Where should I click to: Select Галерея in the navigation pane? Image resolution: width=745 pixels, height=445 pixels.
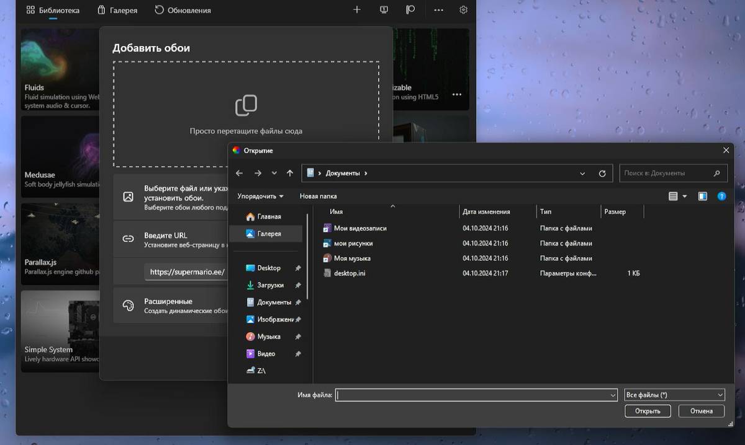267,234
